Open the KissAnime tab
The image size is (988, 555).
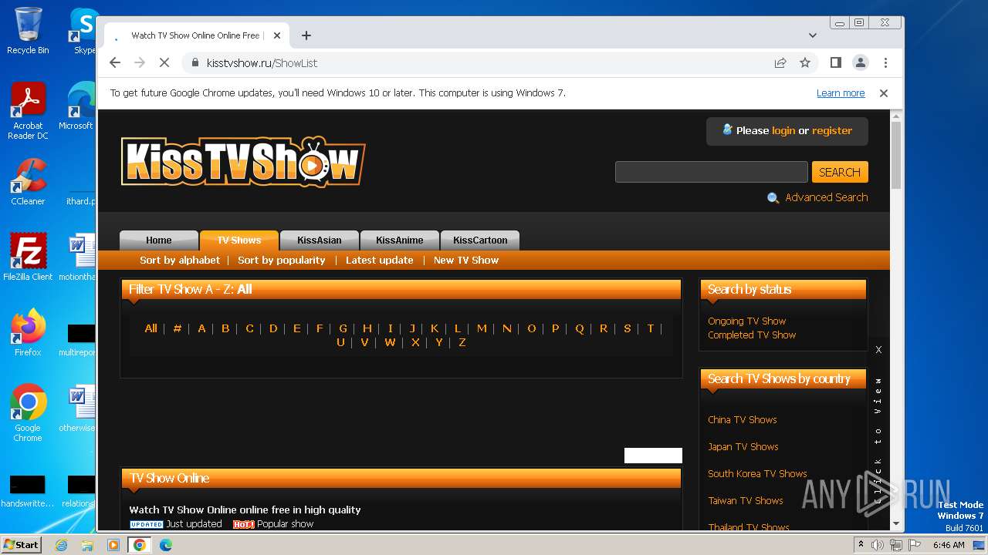tap(400, 240)
